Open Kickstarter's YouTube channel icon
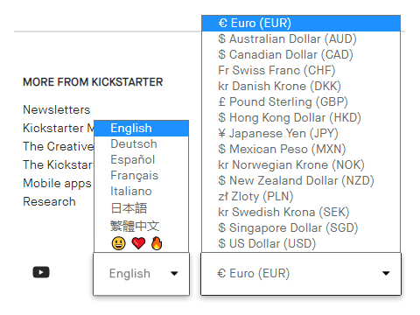The image size is (420, 315). [x=41, y=272]
